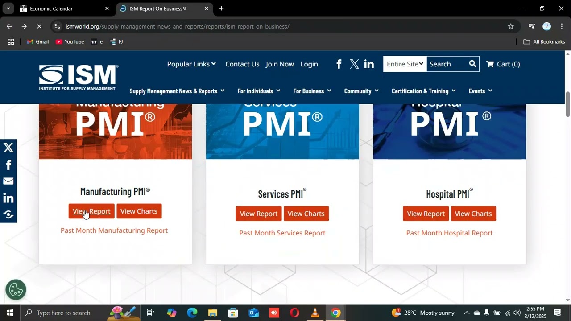This screenshot has height=321, width=571.
Task: Open ISM Facebook page icon in header
Action: pos(339,64)
